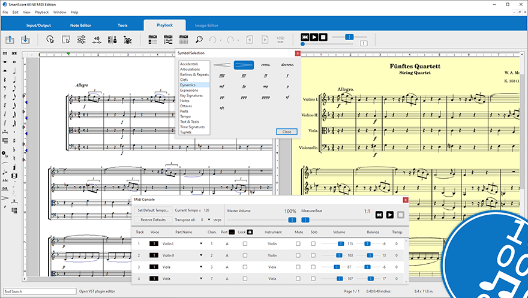The width and height of the screenshot is (528, 298).
Task: Open the MIDI event list view icon
Action: click(152, 40)
